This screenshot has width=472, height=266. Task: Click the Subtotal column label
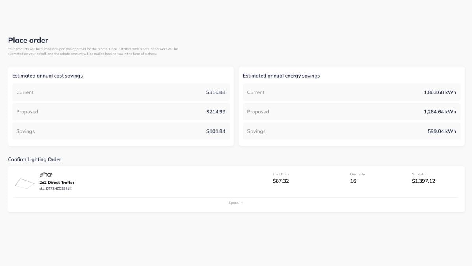tap(419, 174)
